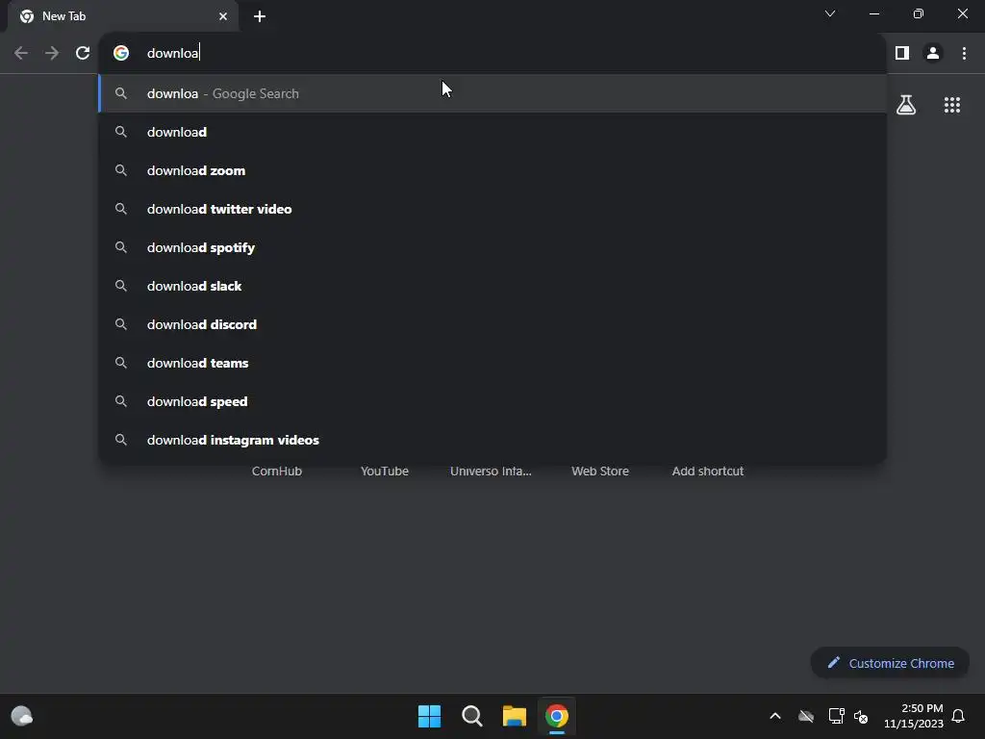This screenshot has height=739, width=985.
Task: Choose 'download speed' suggestion
Action: click(493, 401)
